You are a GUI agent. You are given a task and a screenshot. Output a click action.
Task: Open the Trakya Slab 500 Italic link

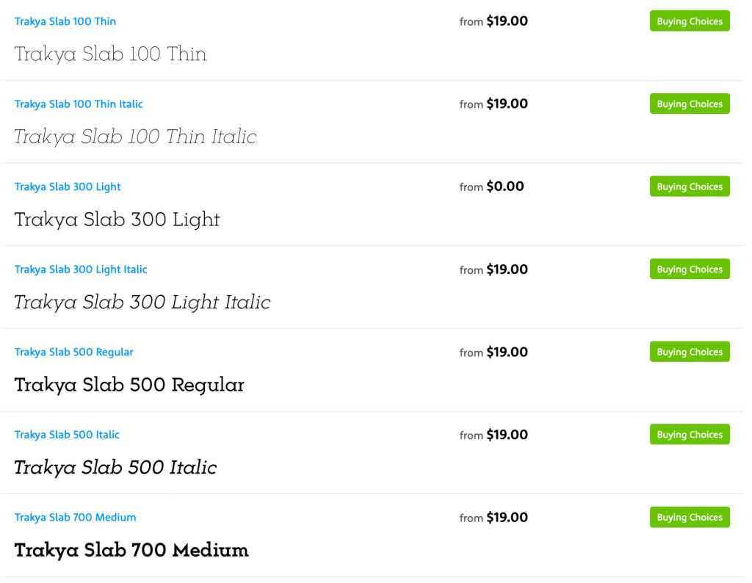pos(67,435)
